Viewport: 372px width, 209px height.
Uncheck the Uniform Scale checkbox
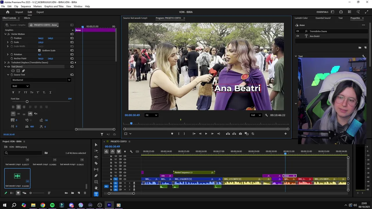coord(39,51)
